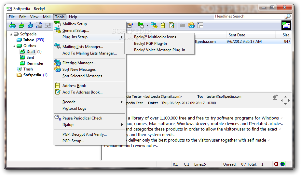Expand the Plug-Ins Setup submenu
301x176 pixels.
(x=89, y=37)
